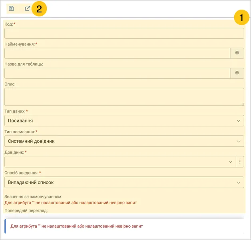
Task: Click the globe icon beside Назва для таблиць
Action: [x=237, y=73]
